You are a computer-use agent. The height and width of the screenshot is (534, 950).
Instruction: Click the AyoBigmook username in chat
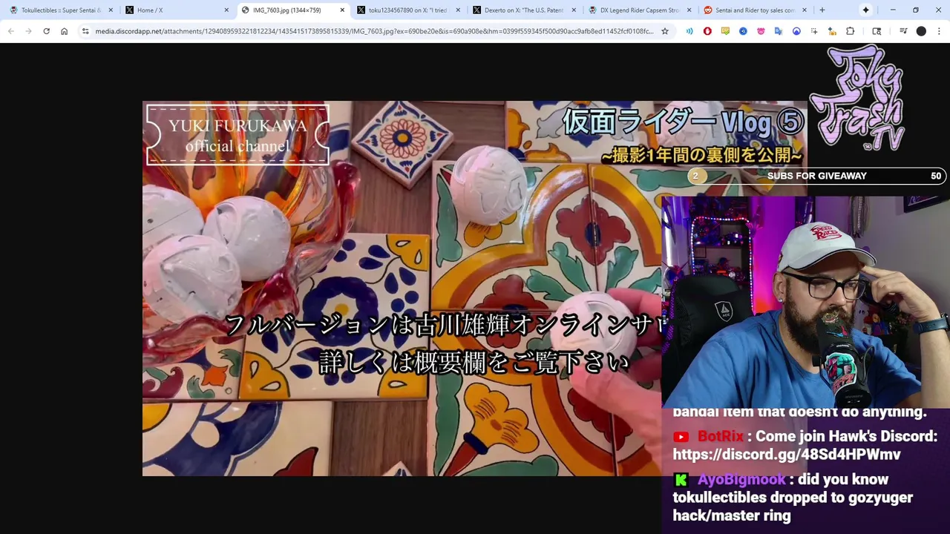(741, 480)
